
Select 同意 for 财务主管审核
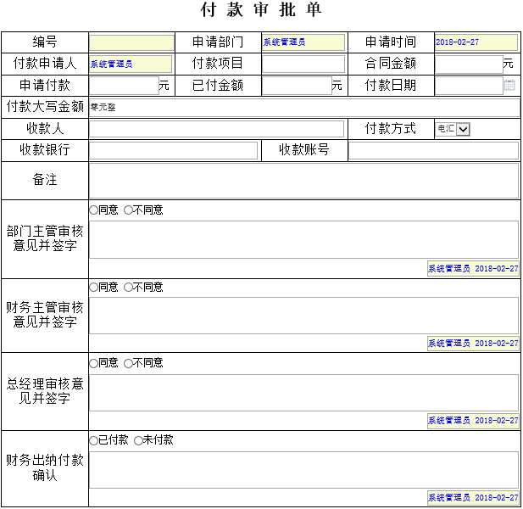[x=94, y=288]
